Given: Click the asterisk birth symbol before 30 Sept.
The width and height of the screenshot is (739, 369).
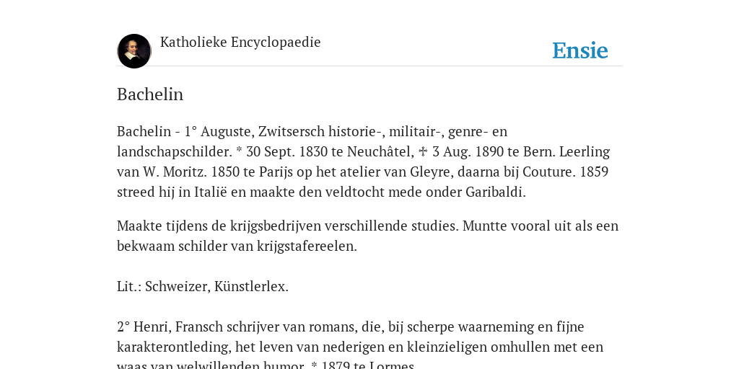Looking at the screenshot, I should pyautogui.click(x=239, y=150).
